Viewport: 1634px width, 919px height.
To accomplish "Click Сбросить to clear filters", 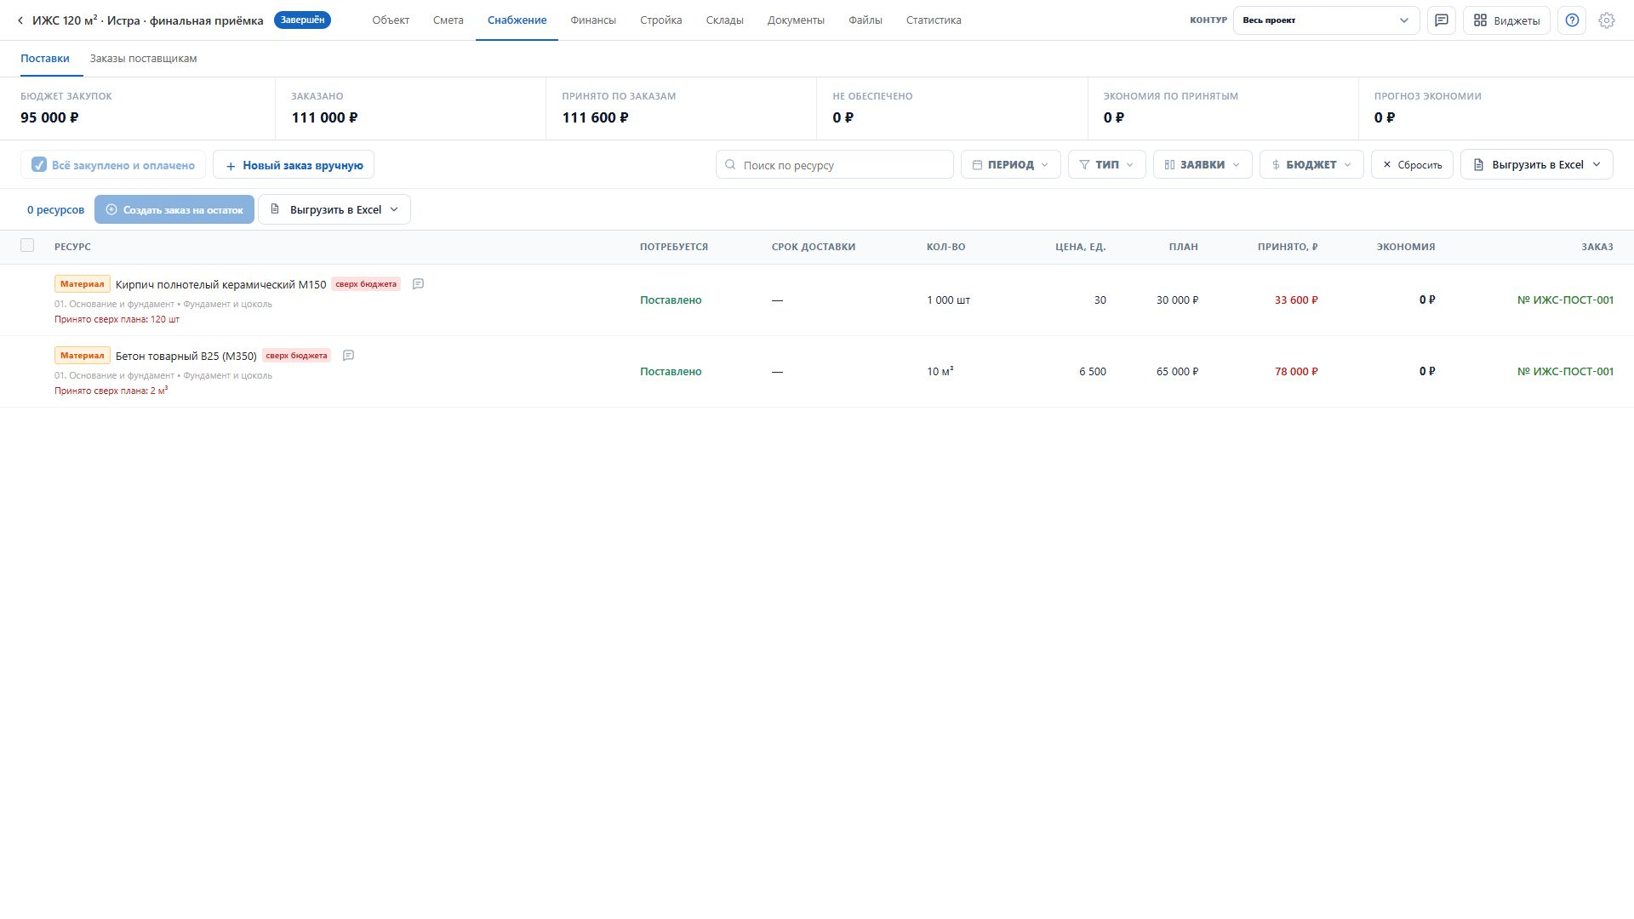I will coord(1412,165).
